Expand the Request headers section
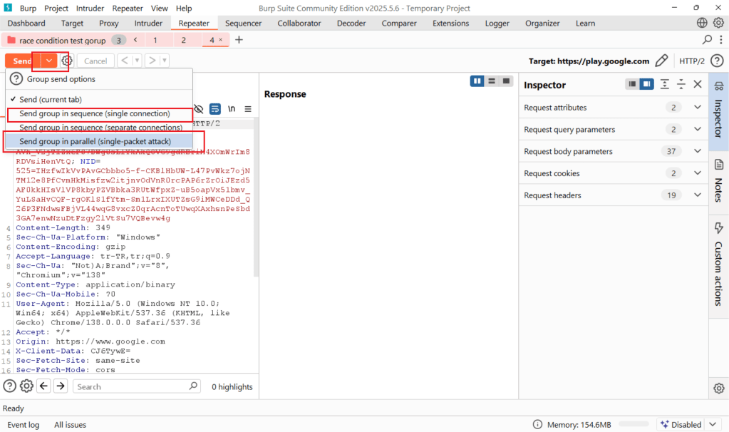 pos(697,195)
